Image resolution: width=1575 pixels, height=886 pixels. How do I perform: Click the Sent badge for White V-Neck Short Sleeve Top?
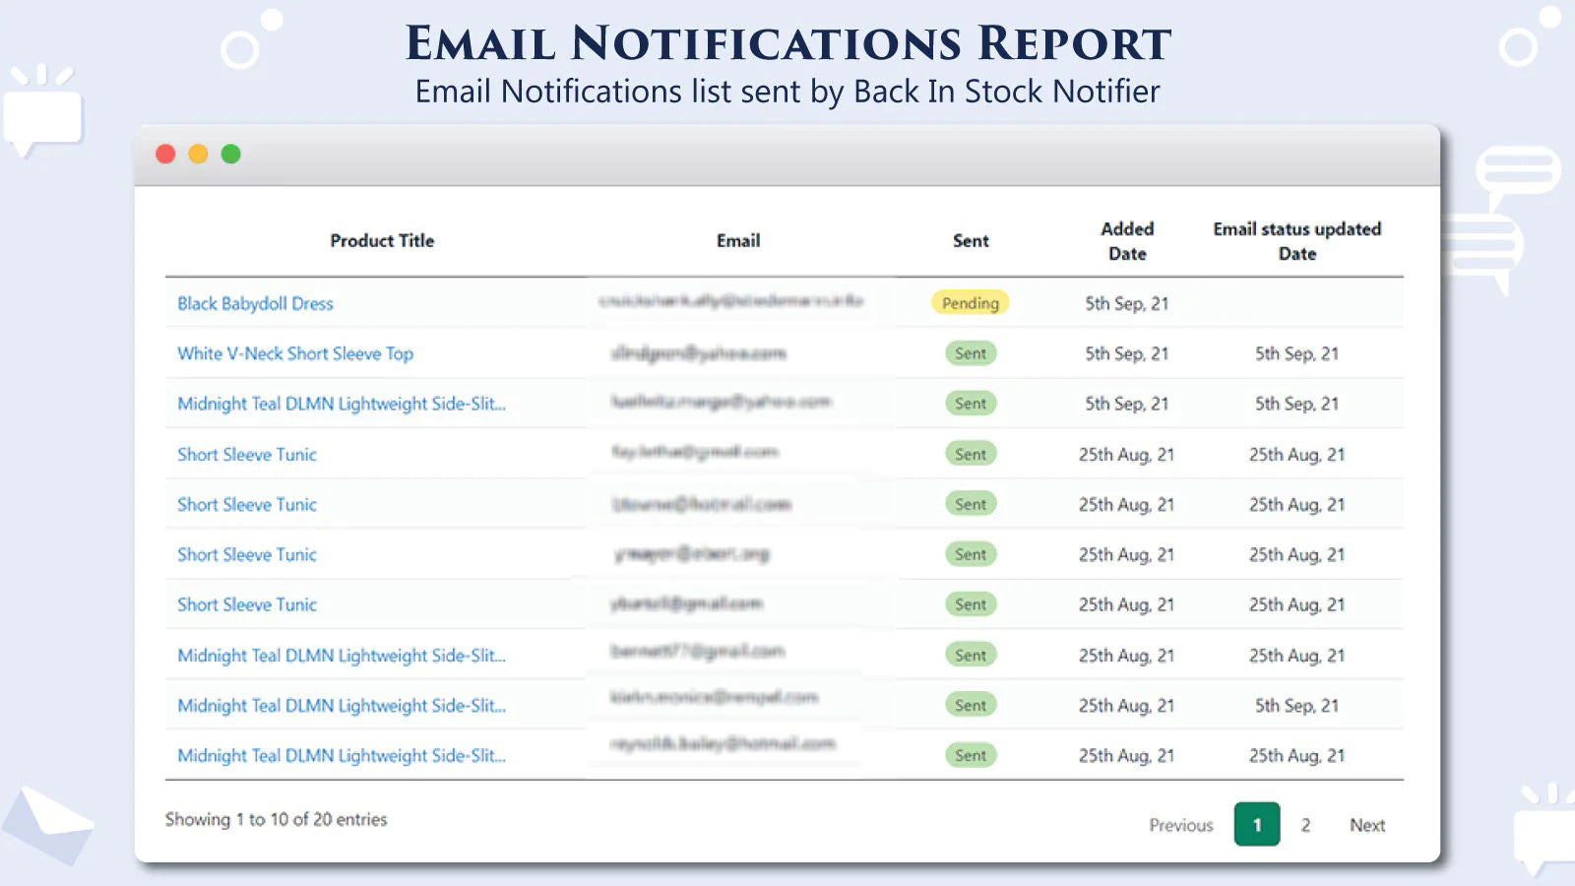(x=970, y=353)
